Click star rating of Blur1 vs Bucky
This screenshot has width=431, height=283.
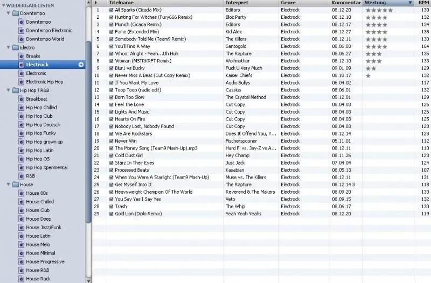[371, 68]
